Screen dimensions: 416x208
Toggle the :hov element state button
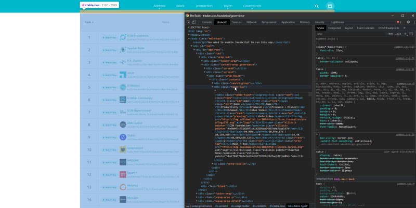390,34
